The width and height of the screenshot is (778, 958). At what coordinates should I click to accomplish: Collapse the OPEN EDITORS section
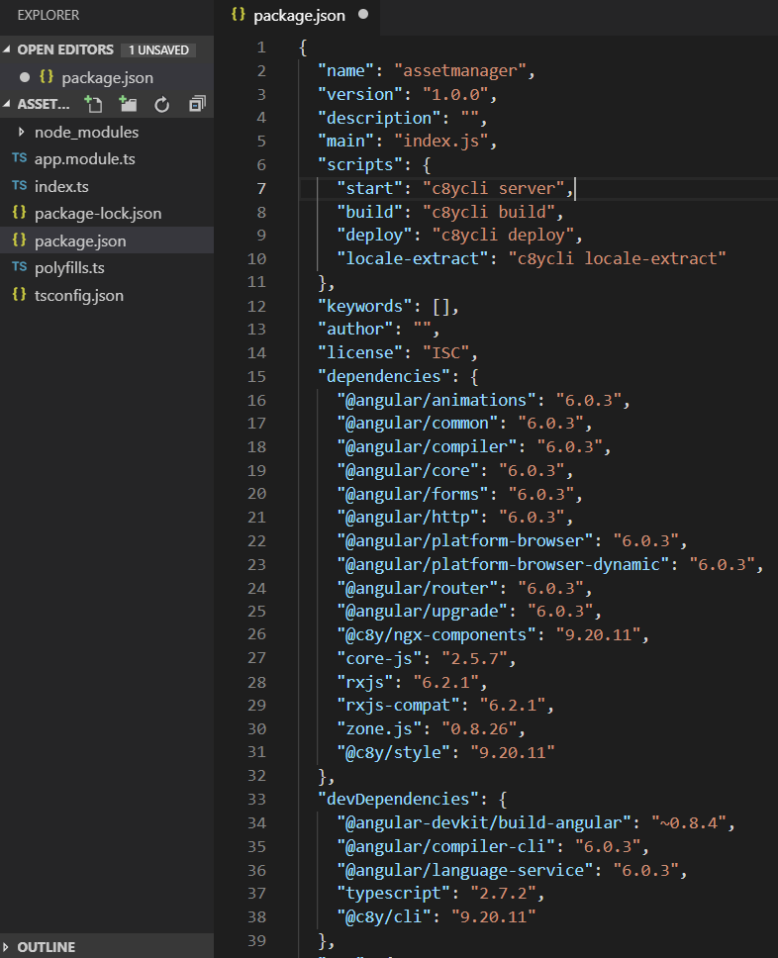click(9, 49)
